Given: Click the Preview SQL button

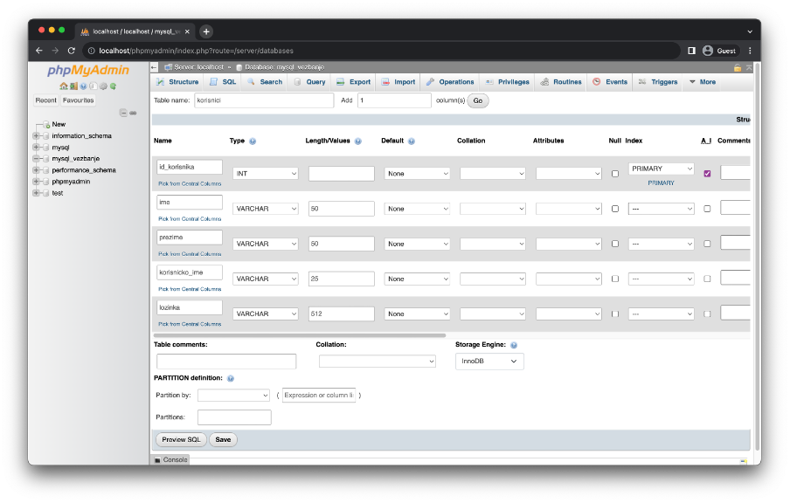Looking at the screenshot, I should coord(180,439).
